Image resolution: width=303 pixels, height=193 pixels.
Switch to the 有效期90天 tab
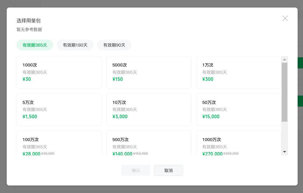[x=114, y=45]
